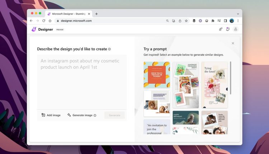Show info icon next to Generate image
Screen dimensions: 269x154
[x=95, y=115]
